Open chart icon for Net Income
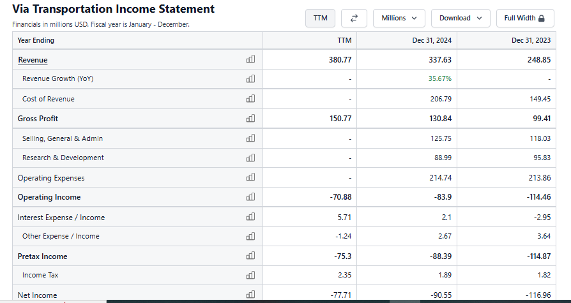This screenshot has height=303, width=571. 250,295
